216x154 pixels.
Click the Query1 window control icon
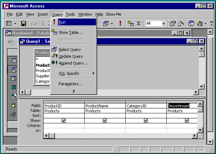(x=22, y=41)
